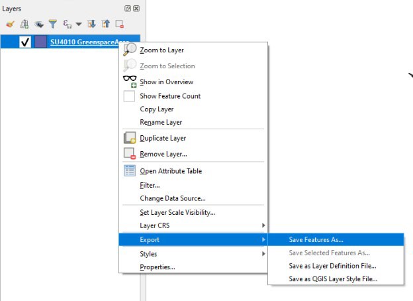
Task: Open the expression filter dropdown arrow
Action: point(79,25)
